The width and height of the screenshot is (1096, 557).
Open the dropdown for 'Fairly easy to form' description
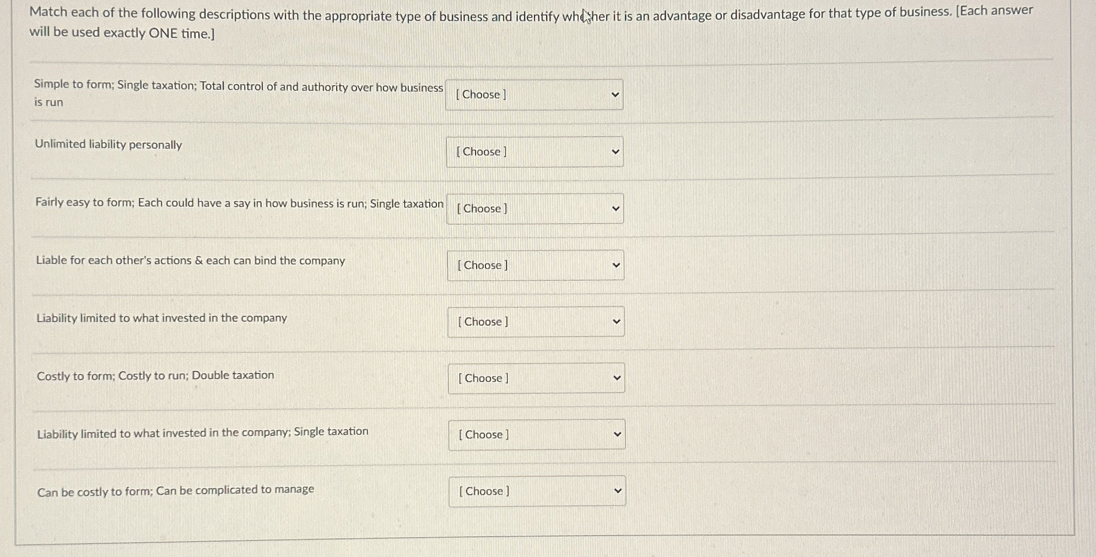click(x=534, y=209)
